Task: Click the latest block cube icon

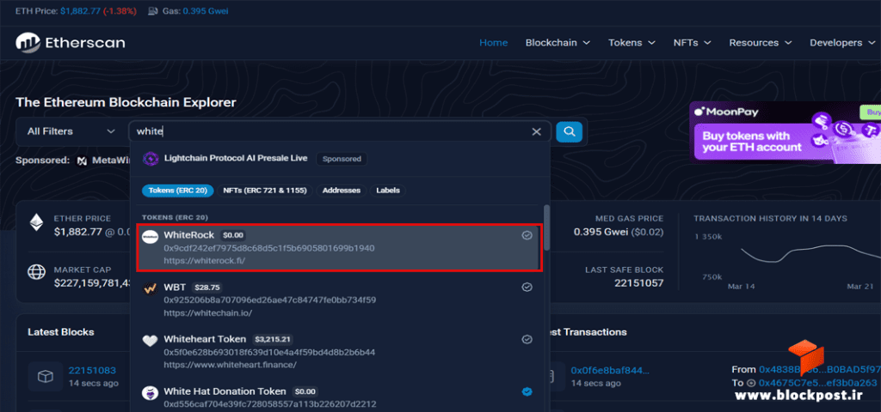Action: (45, 376)
